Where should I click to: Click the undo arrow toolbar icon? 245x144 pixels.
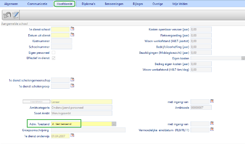7,15
